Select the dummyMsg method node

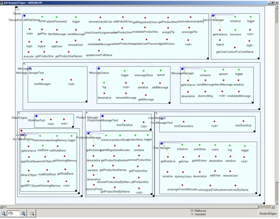click(x=205, y=92)
